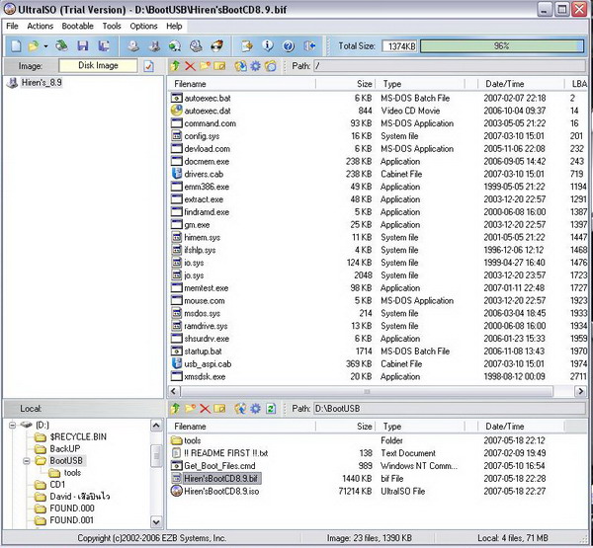Image resolution: width=593 pixels, height=548 pixels.
Task: Click the red X Delete icon in local pane
Action: [x=205, y=409]
